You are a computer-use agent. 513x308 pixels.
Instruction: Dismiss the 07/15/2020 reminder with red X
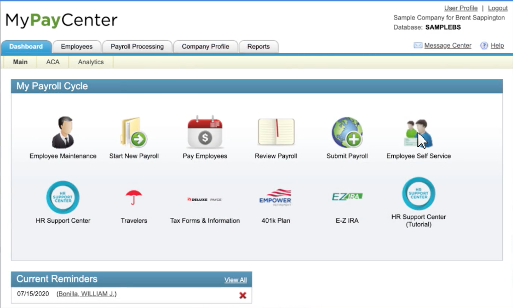click(x=243, y=295)
